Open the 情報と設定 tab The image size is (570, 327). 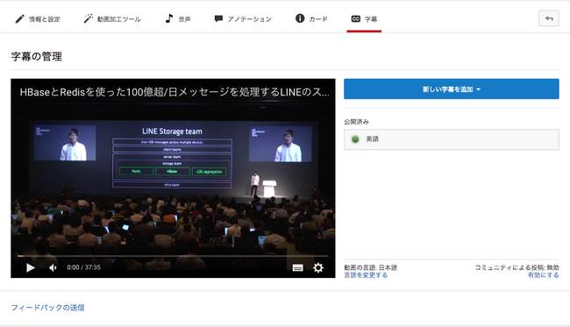click(37, 19)
